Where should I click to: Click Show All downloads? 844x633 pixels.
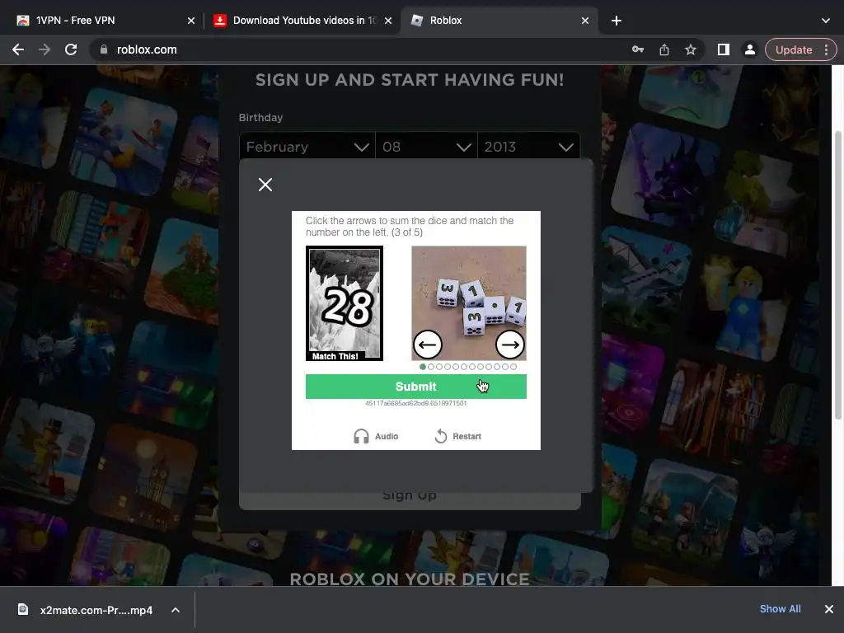[x=780, y=609]
